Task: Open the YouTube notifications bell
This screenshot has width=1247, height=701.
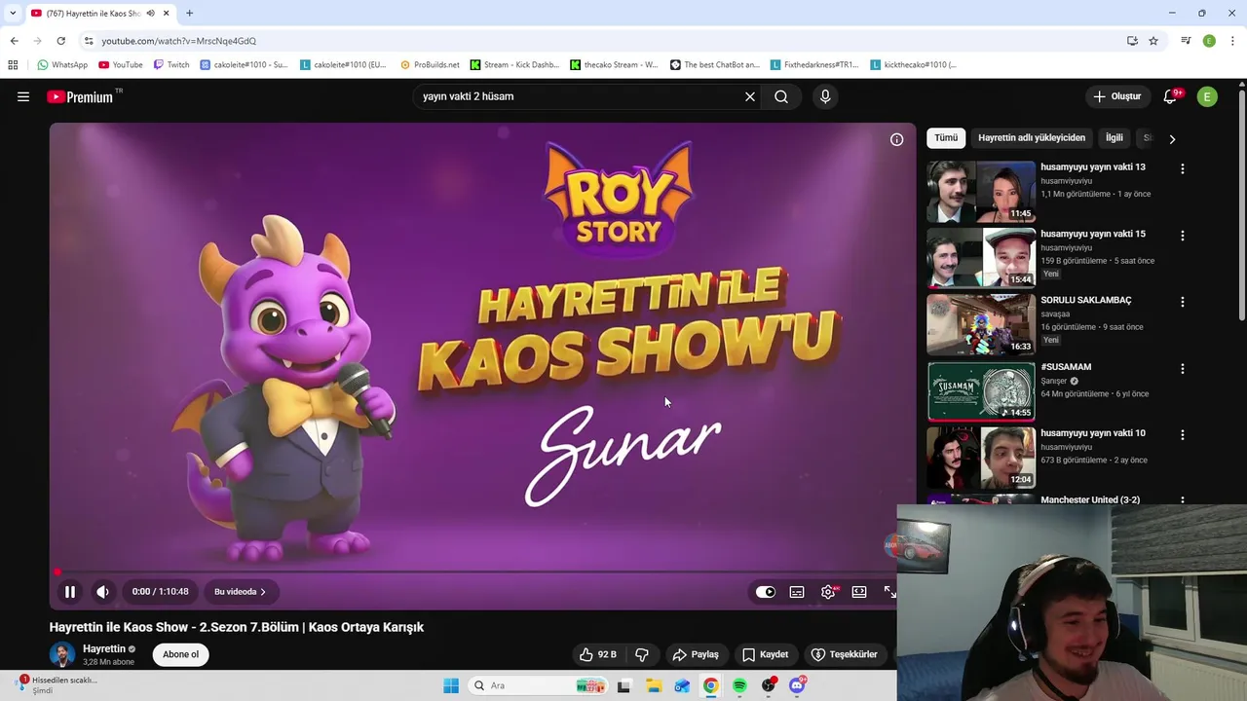Action: 1171,96
